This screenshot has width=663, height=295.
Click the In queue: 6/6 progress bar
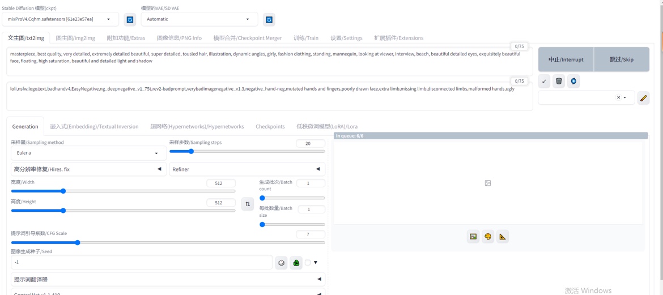(x=491, y=136)
